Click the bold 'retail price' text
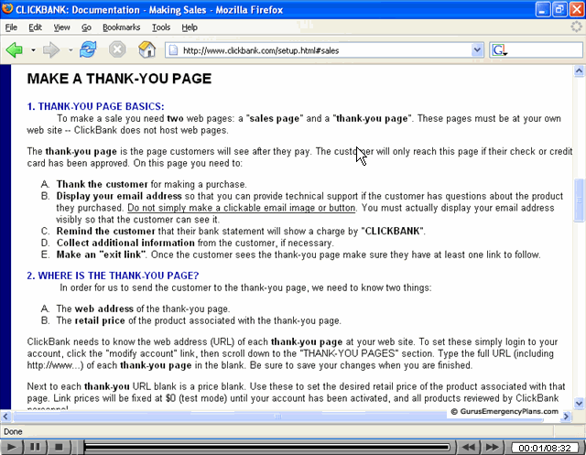The height and width of the screenshot is (455, 586). 100,320
